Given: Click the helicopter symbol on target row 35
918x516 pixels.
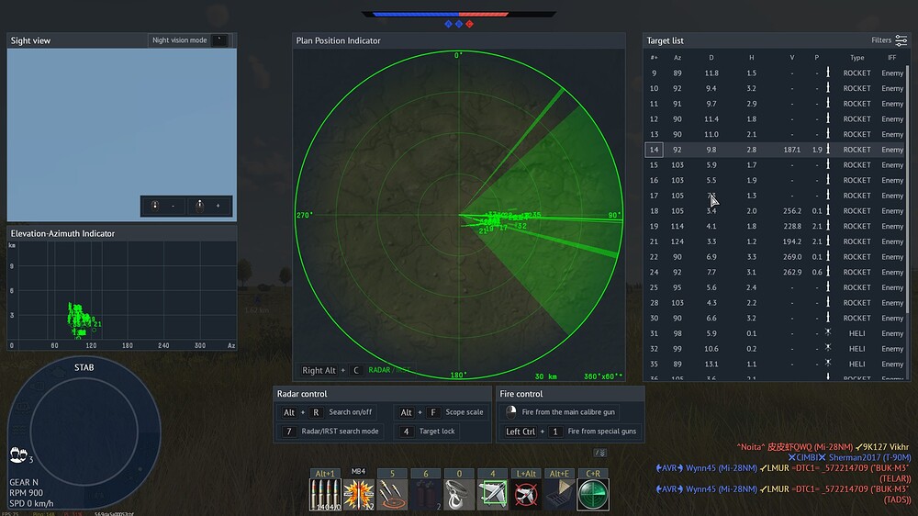Looking at the screenshot, I should [x=828, y=364].
